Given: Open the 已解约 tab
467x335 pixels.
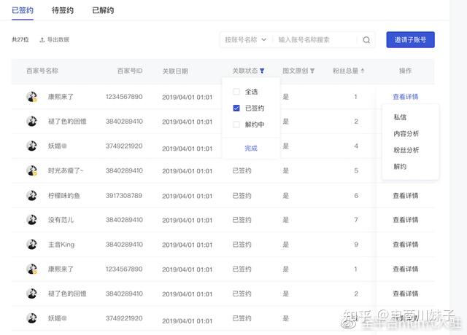Looking at the screenshot, I should (x=103, y=10).
